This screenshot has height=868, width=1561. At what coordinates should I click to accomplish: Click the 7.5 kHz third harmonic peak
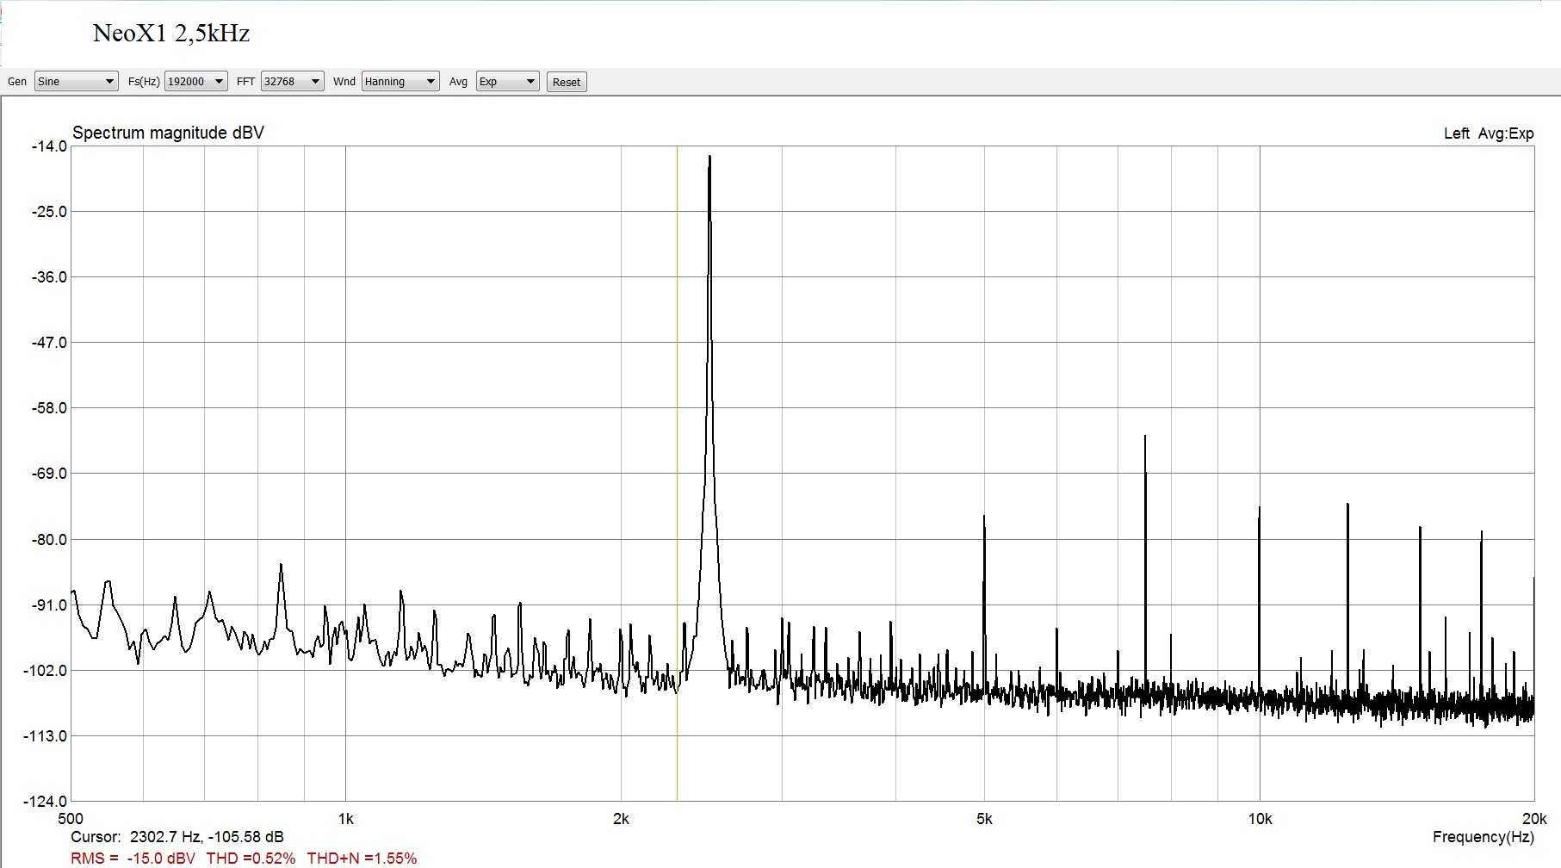coord(1145,438)
